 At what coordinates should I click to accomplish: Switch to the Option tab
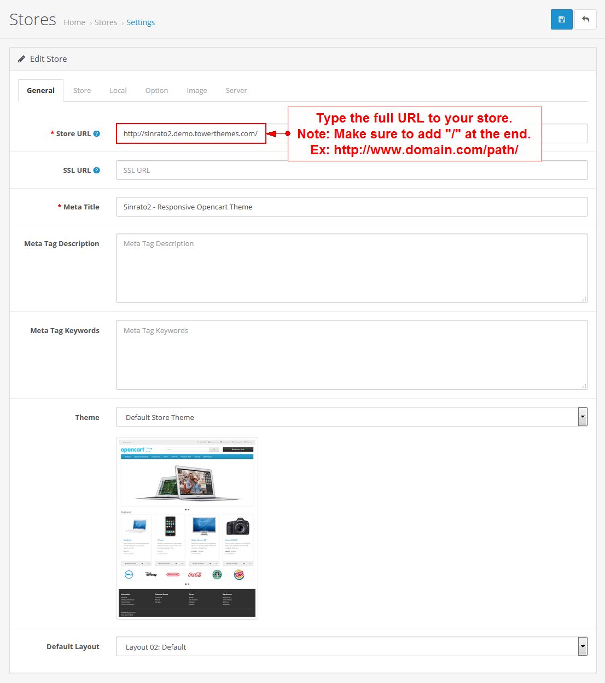156,90
